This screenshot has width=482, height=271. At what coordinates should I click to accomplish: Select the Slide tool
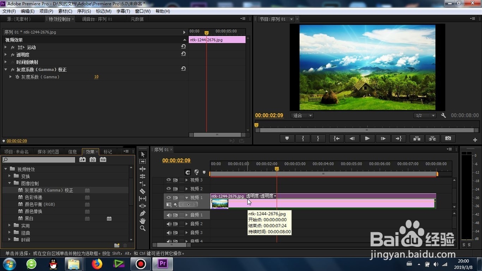(x=143, y=206)
